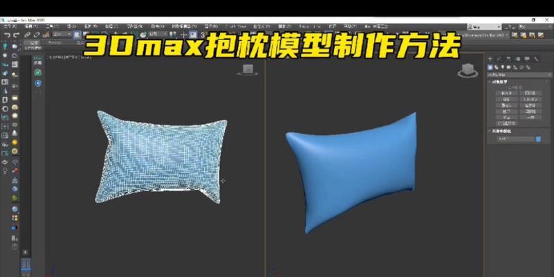Open the workspaces dropdown in top right
This screenshot has width=554, height=277.
[534, 27]
